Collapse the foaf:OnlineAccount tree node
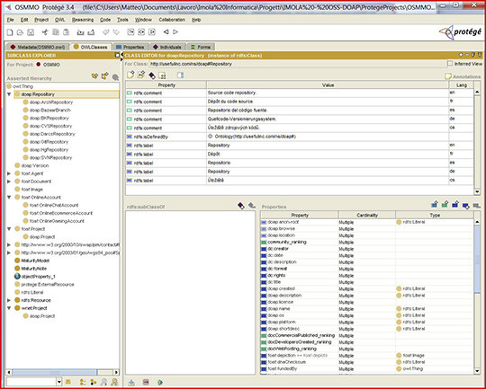 click(x=9, y=197)
